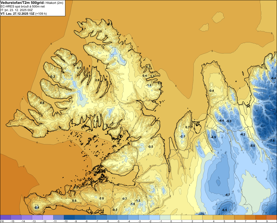The width and height of the screenshot is (277, 223).
Task: Click the bold '1.4' temperature value on the map
Action: [x=95, y=121]
